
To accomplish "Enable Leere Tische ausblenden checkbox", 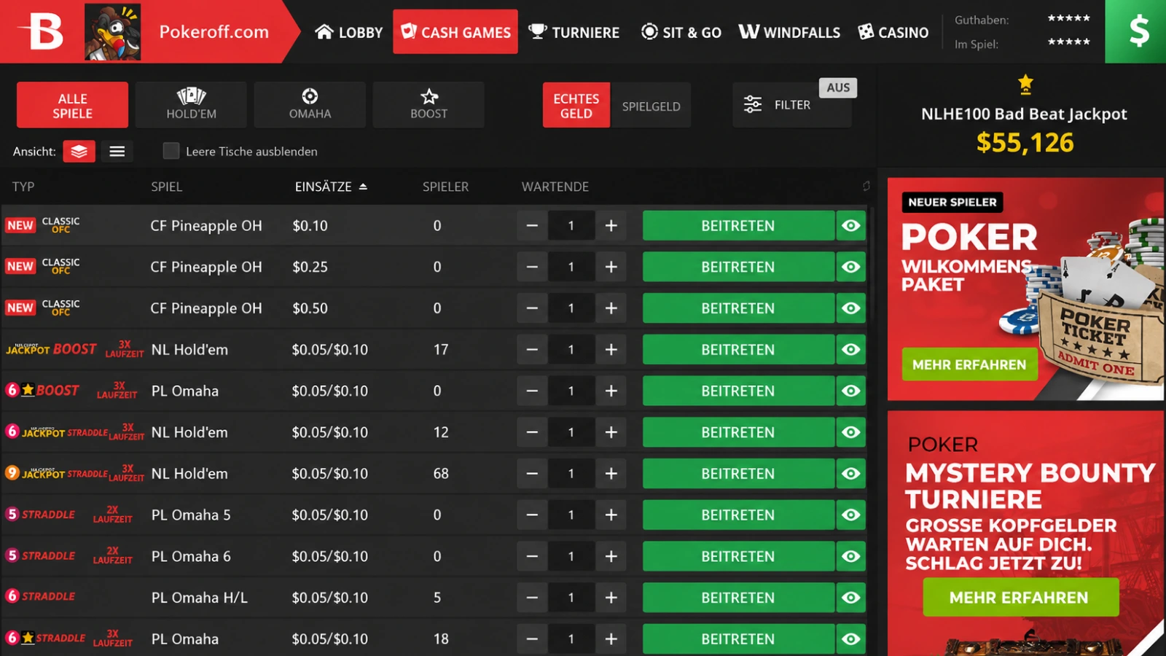I will click(x=171, y=151).
